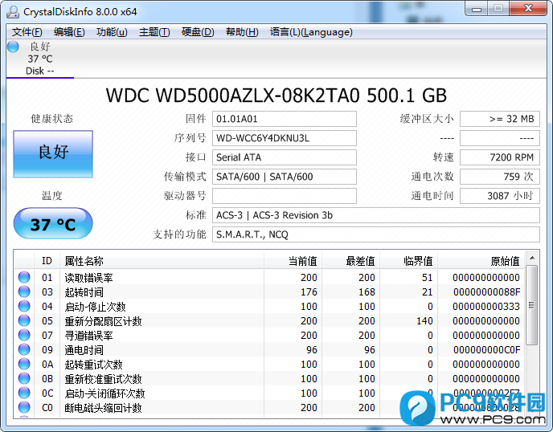Click the empty 驱动器号 field

point(285,196)
